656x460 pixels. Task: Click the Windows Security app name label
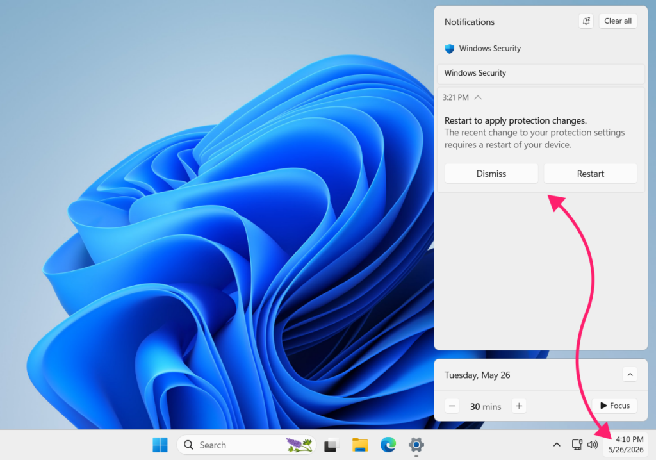(x=490, y=49)
